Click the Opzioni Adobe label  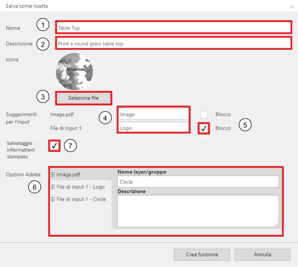click(23, 174)
